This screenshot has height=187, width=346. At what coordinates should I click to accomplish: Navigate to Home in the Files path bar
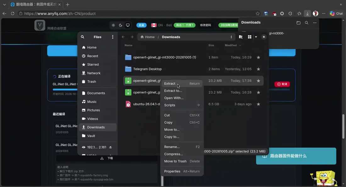click(148, 37)
